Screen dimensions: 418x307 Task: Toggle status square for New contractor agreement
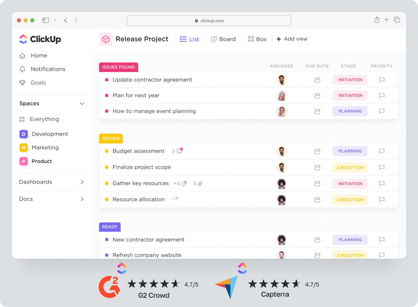pyautogui.click(x=107, y=240)
